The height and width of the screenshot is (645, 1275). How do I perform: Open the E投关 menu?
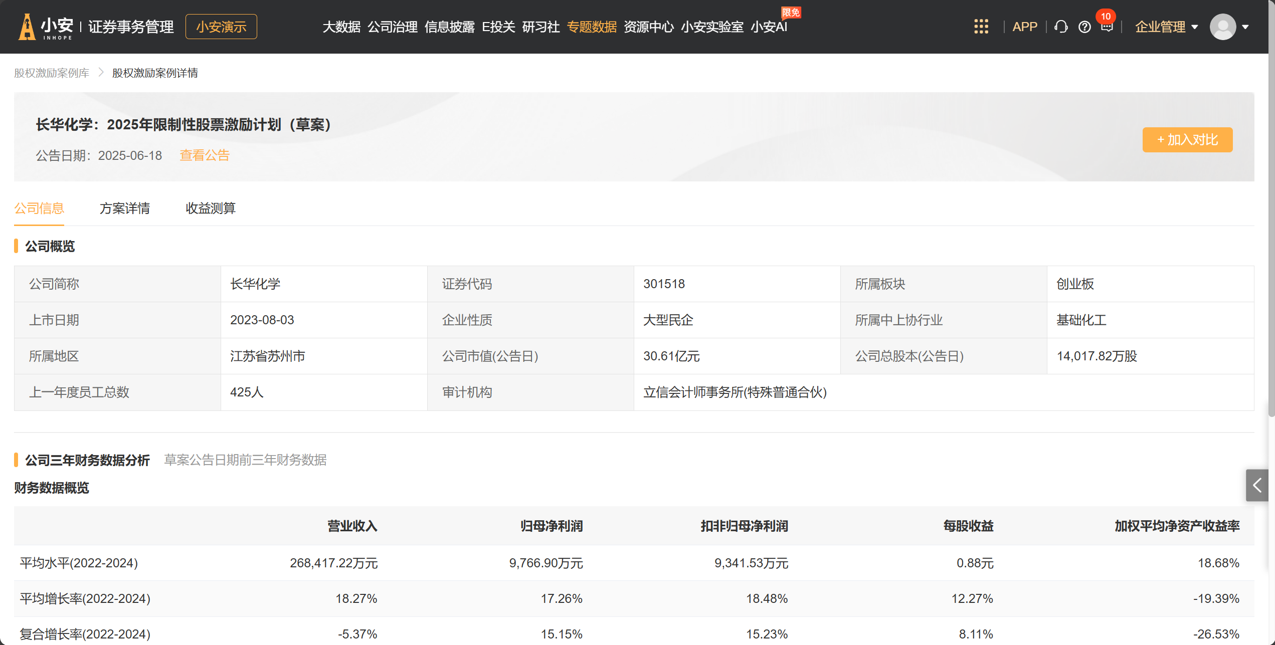tap(498, 27)
